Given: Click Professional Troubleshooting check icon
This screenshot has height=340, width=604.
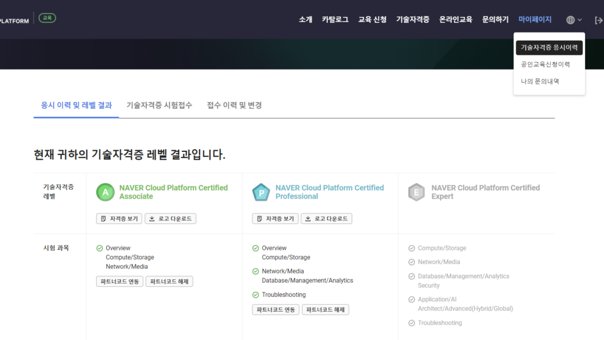Looking at the screenshot, I should point(255,295).
